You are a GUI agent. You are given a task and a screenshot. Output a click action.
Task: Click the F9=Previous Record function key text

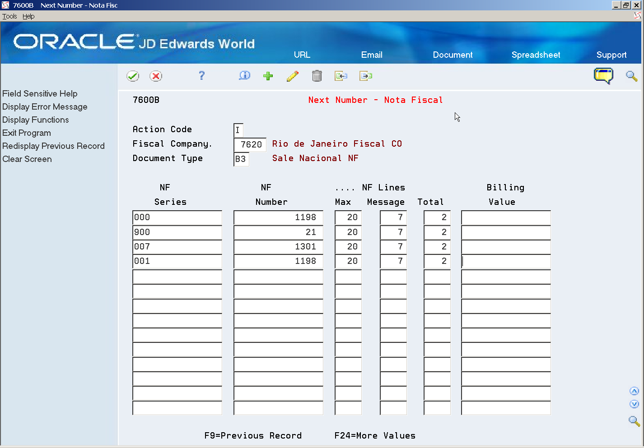click(x=253, y=435)
